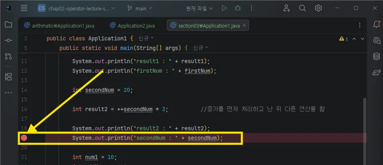Click the warning indicator showing 1 problem
Screen dimensions: 383x165
(x=343, y=39)
